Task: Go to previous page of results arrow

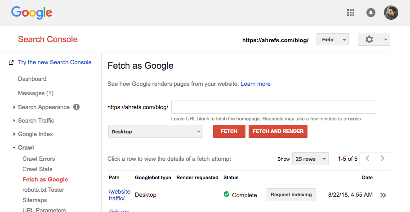Action: [x=367, y=159]
